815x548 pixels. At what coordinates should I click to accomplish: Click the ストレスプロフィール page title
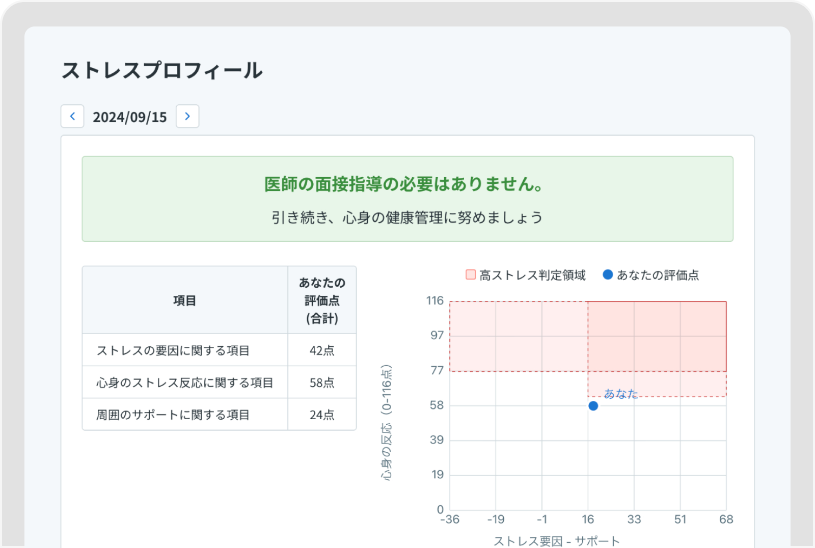(x=162, y=70)
